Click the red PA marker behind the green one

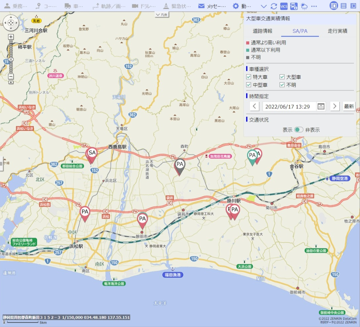click(259, 154)
